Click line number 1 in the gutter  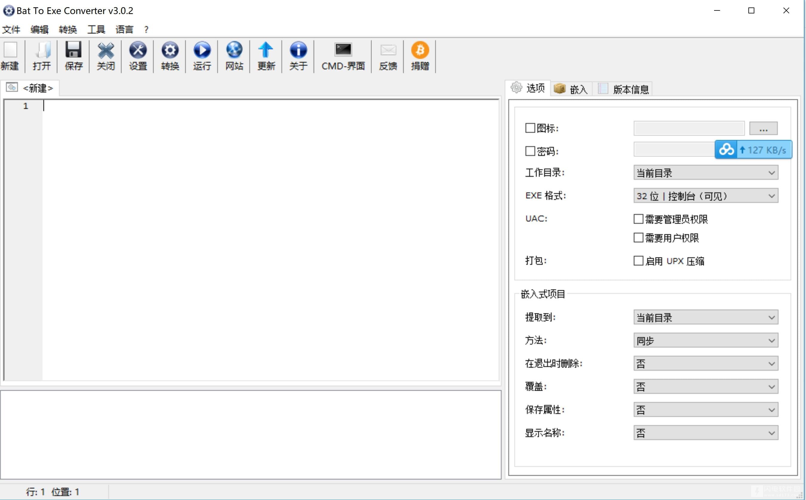(x=25, y=106)
